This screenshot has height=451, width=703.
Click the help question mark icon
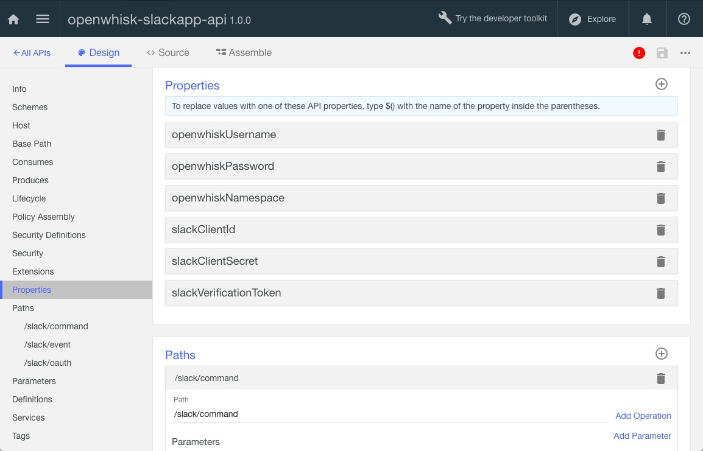(x=684, y=19)
